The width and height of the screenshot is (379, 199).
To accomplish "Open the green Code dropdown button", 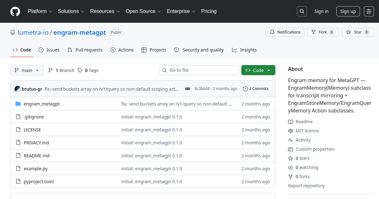I will [x=258, y=70].
